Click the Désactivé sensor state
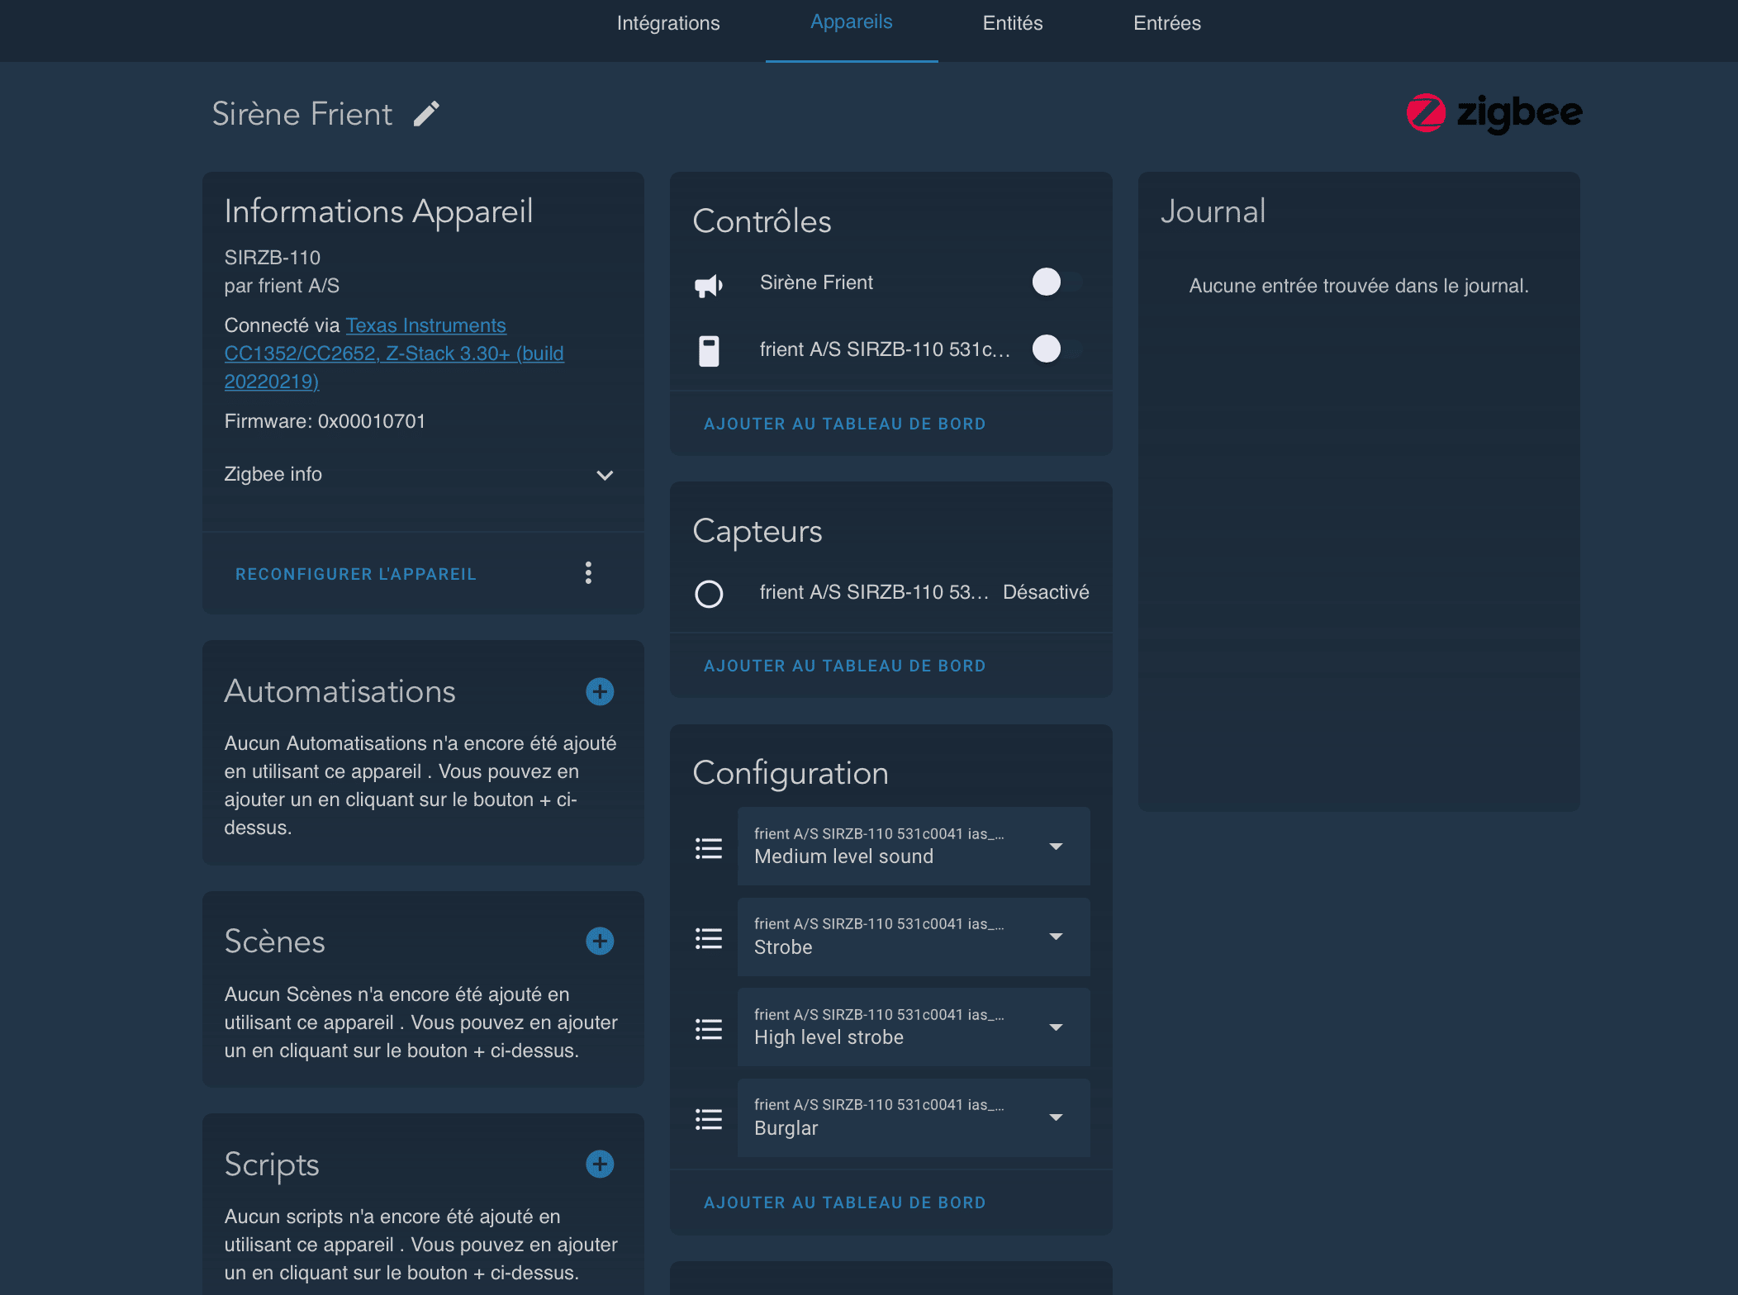The height and width of the screenshot is (1295, 1738). 1046,592
